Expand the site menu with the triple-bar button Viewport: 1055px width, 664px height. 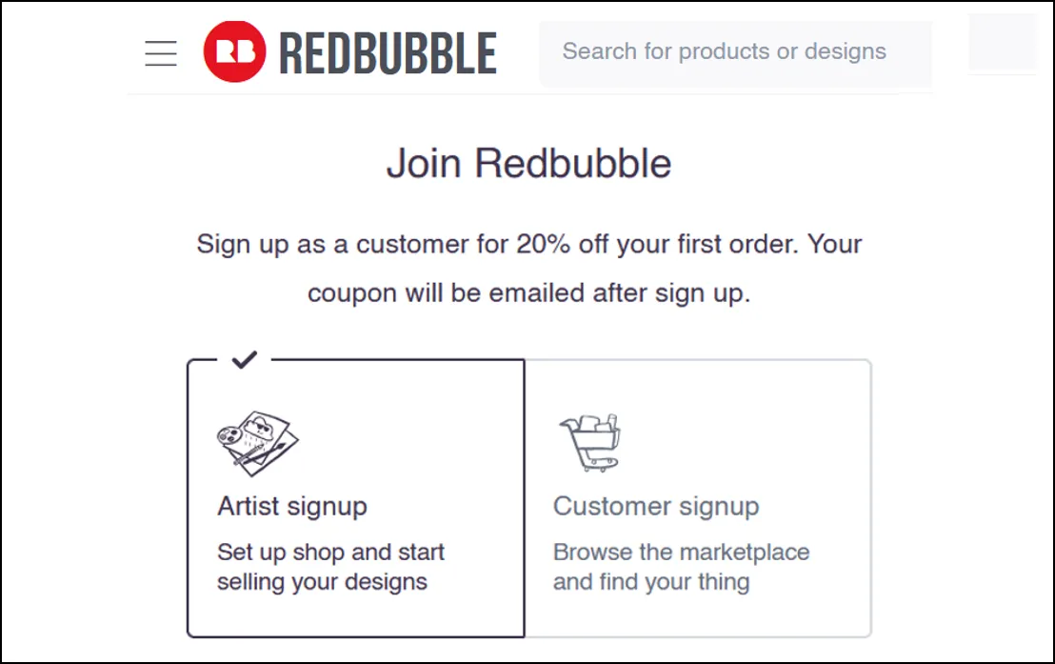click(x=160, y=53)
